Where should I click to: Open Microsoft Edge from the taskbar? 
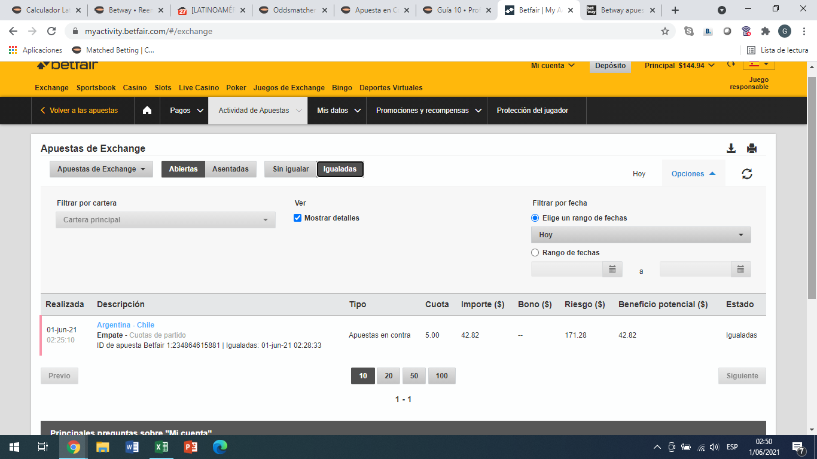[220, 447]
